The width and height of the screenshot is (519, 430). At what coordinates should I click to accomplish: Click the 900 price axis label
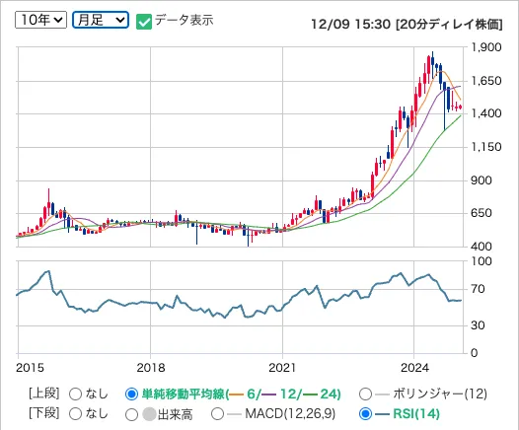482,180
